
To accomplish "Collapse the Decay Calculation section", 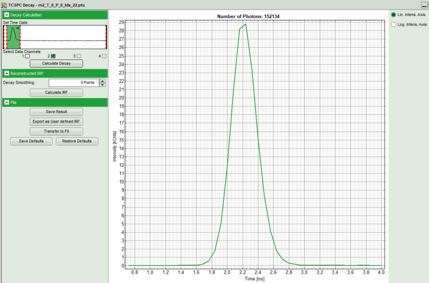I will coord(6,15).
